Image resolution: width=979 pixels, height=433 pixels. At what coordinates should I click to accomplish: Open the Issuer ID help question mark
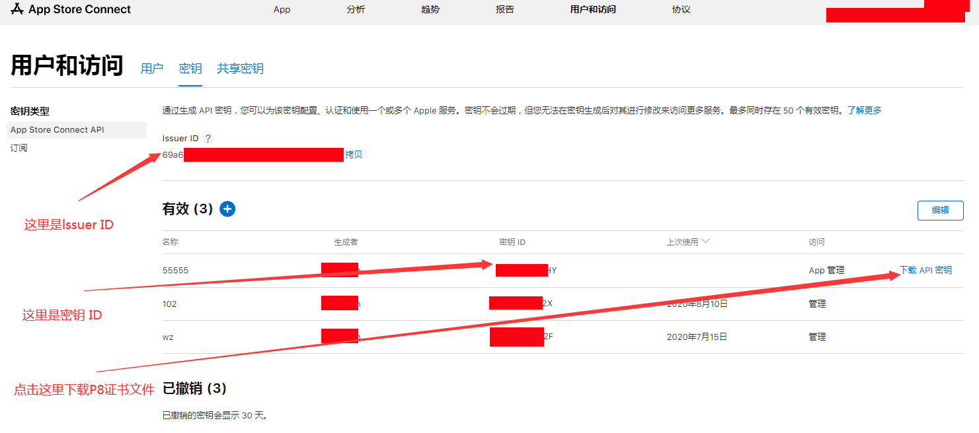pos(208,139)
